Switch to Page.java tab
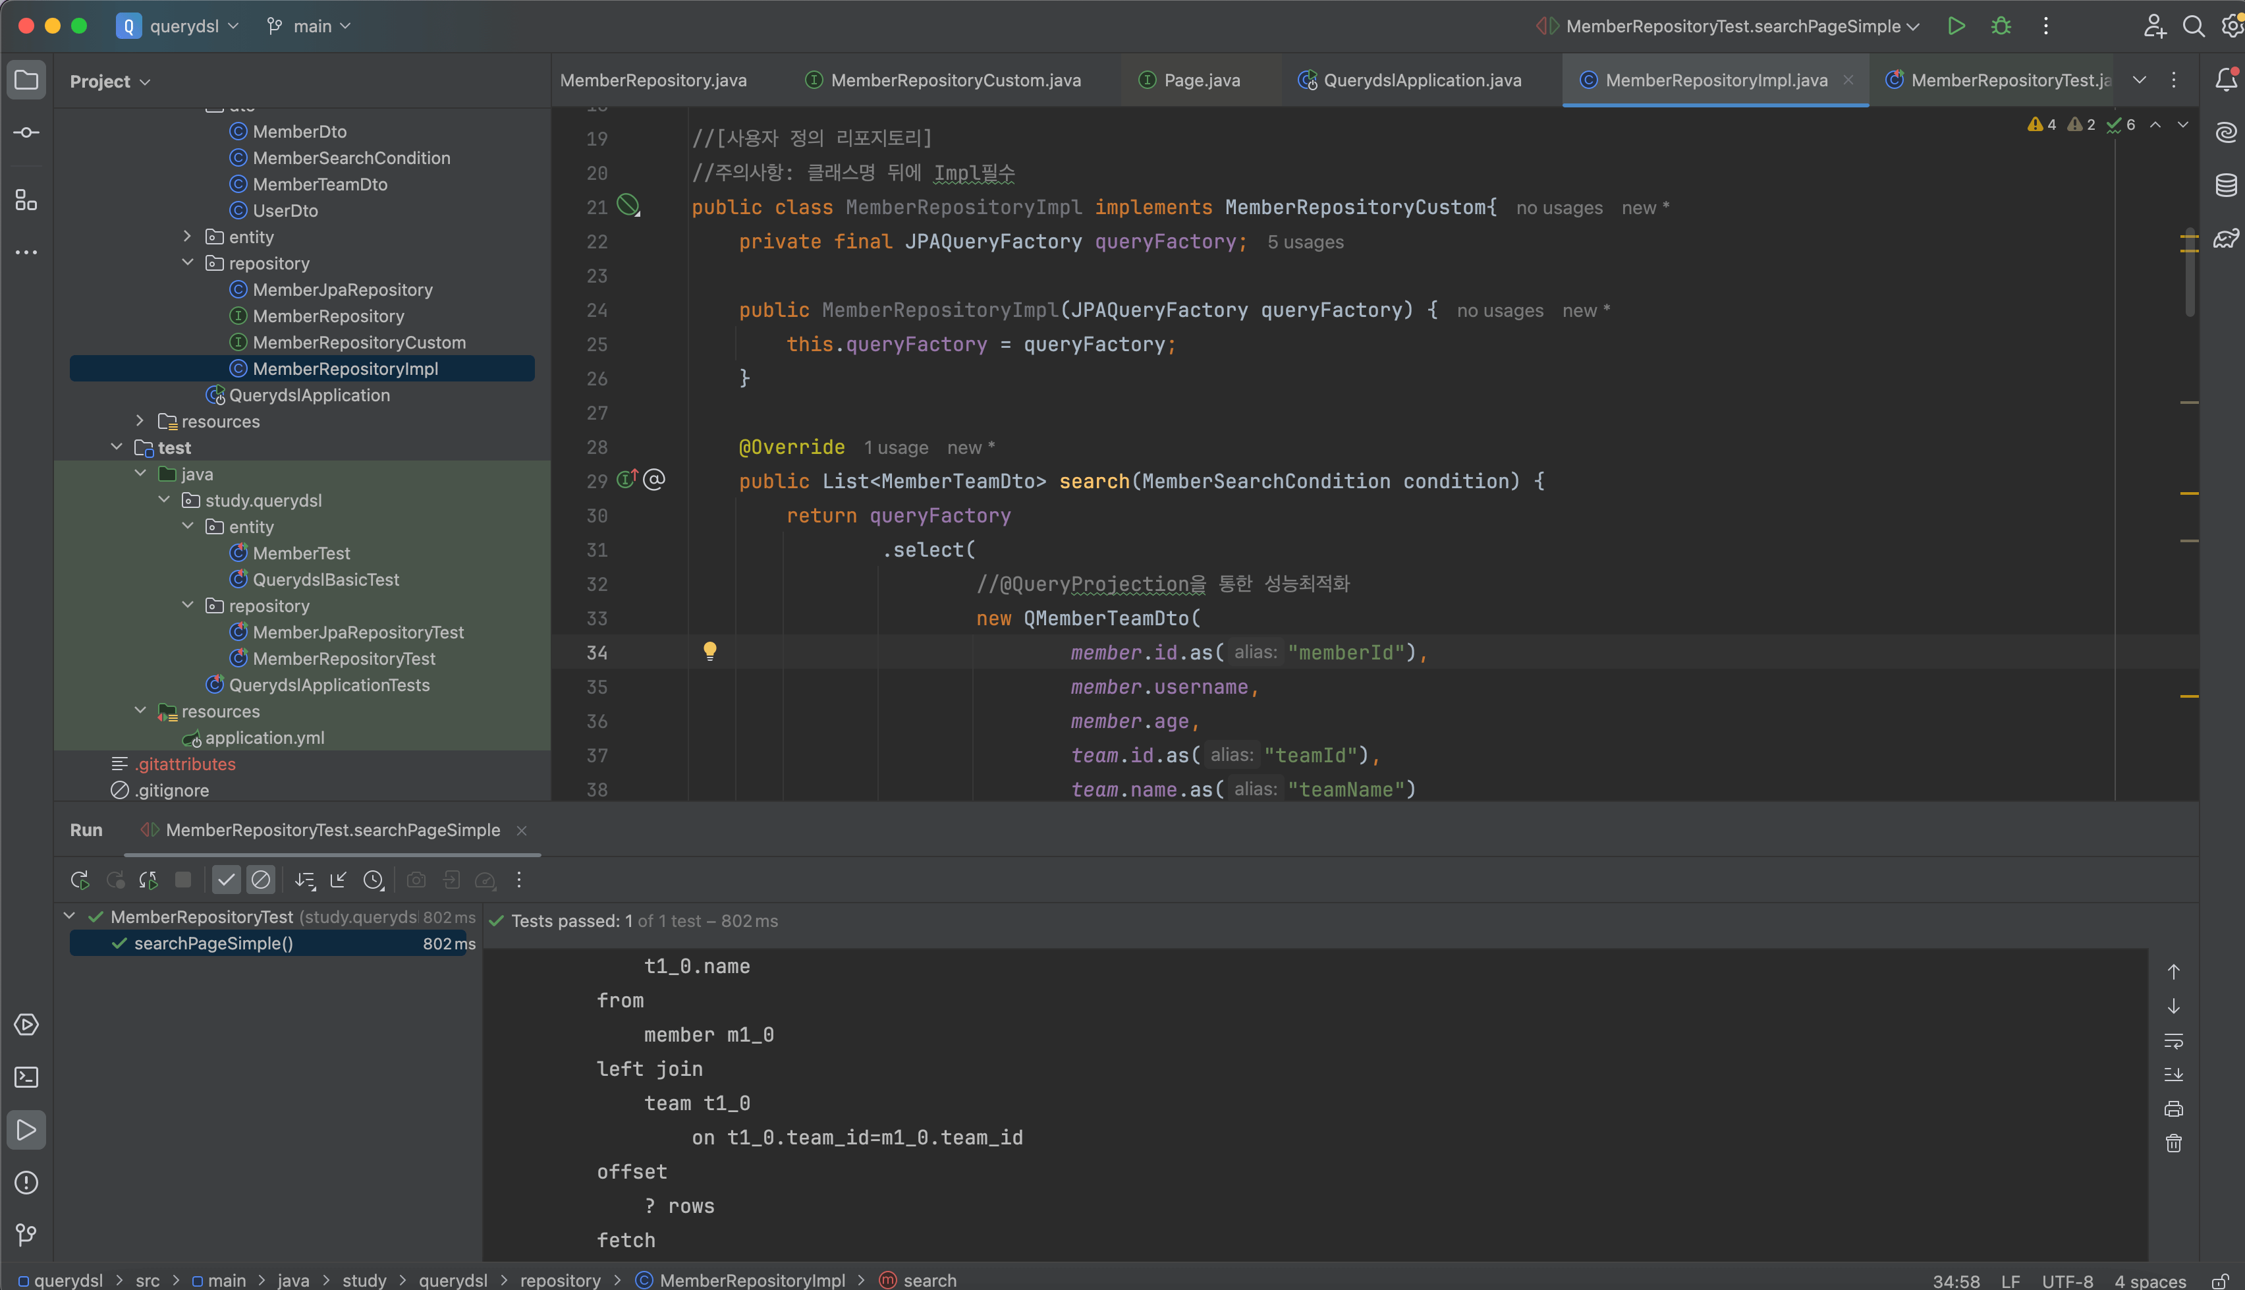The width and height of the screenshot is (2245, 1290). click(1190, 80)
